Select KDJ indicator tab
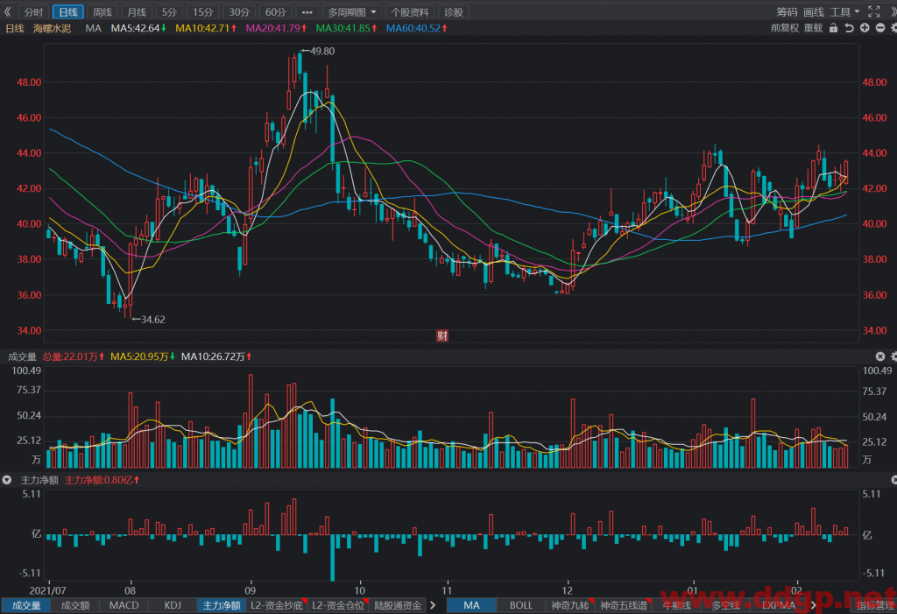This screenshot has height=614, width=897. tap(173, 605)
